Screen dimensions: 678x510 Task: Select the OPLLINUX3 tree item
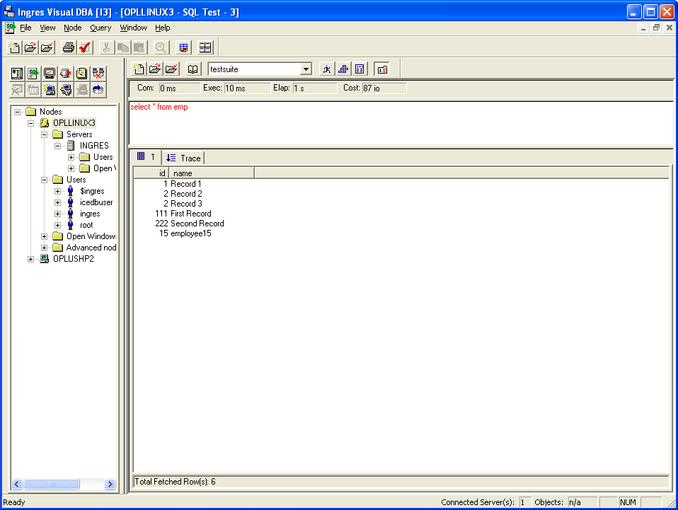pyautogui.click(x=74, y=123)
